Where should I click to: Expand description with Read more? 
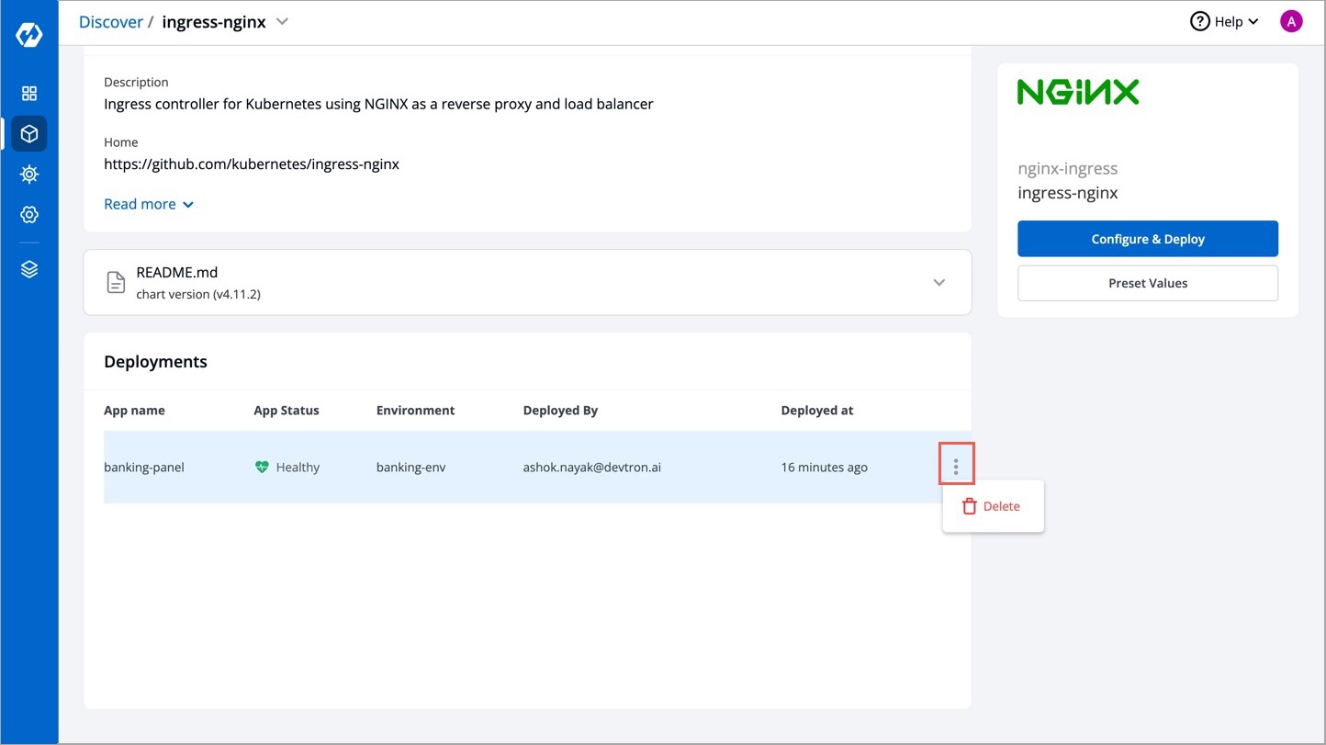(x=149, y=204)
